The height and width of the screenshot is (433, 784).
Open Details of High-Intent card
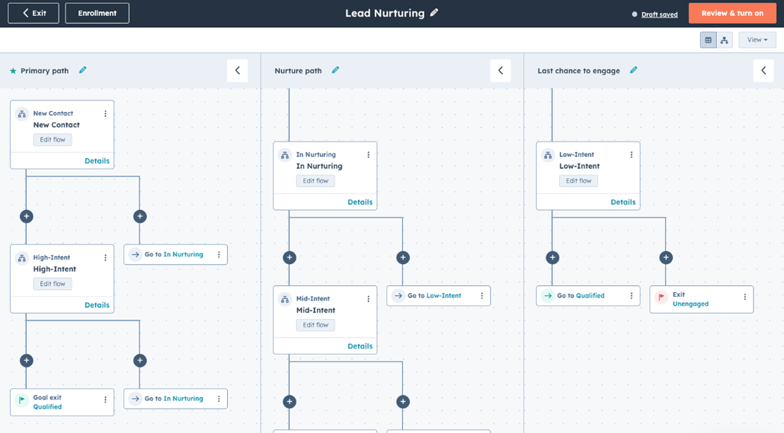[x=97, y=305]
